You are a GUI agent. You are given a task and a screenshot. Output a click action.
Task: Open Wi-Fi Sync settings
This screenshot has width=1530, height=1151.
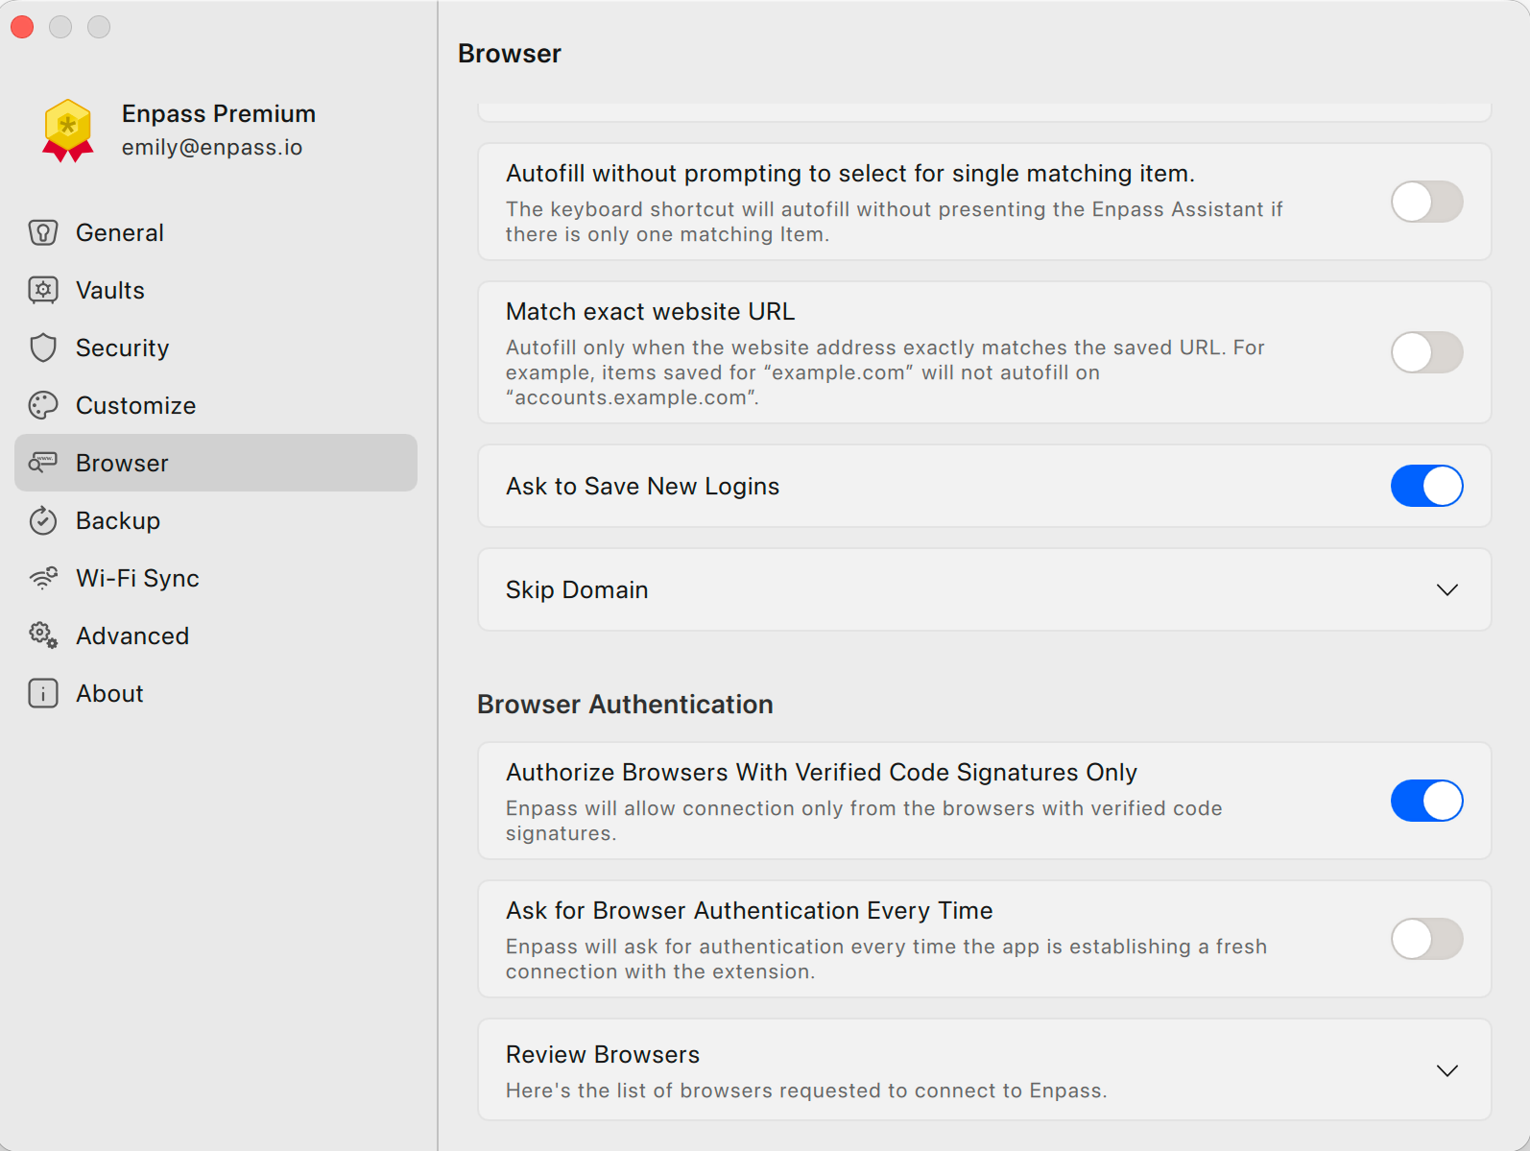(216, 578)
